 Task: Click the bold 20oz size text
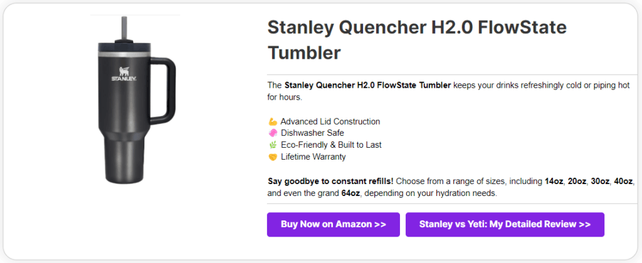tap(577, 182)
